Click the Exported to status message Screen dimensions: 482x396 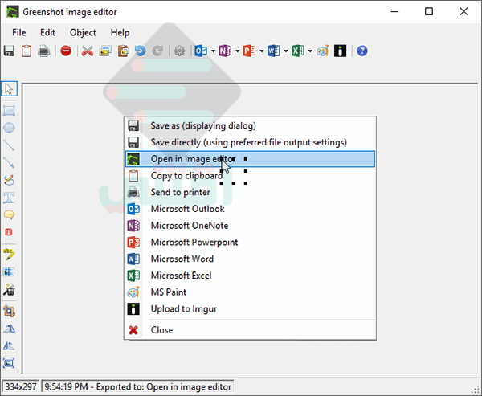click(137, 386)
